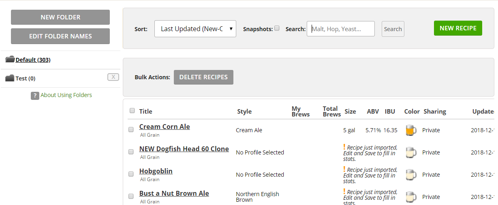Viewport: 498px width, 205px height.
Task: Click the Cream Corn Ale beer mug icon
Action: point(410,130)
